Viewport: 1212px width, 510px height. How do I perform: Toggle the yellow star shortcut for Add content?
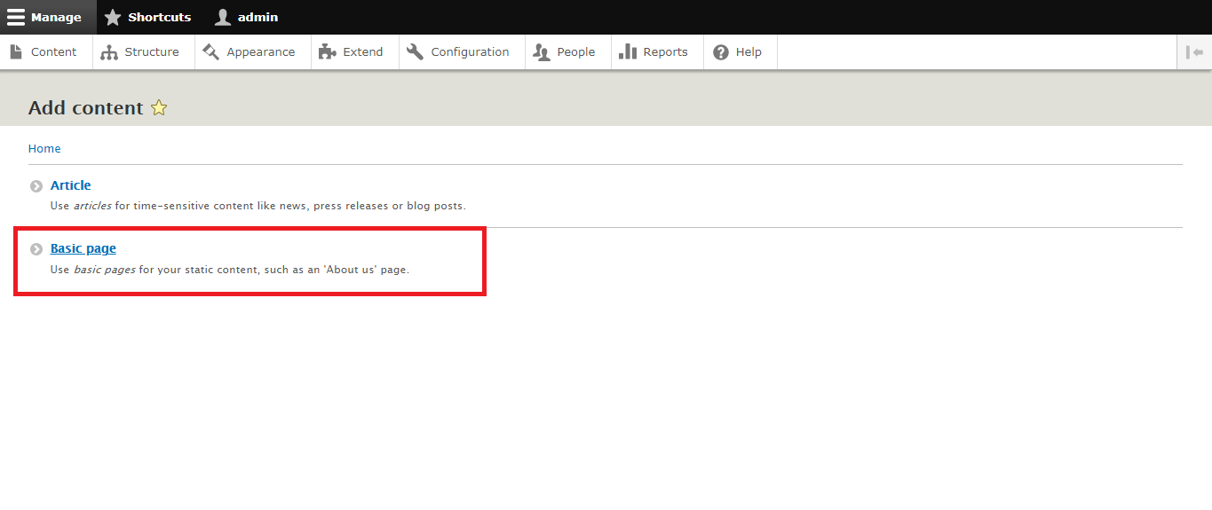[159, 108]
